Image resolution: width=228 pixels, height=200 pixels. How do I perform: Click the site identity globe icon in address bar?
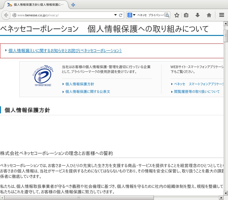tap(14, 15)
